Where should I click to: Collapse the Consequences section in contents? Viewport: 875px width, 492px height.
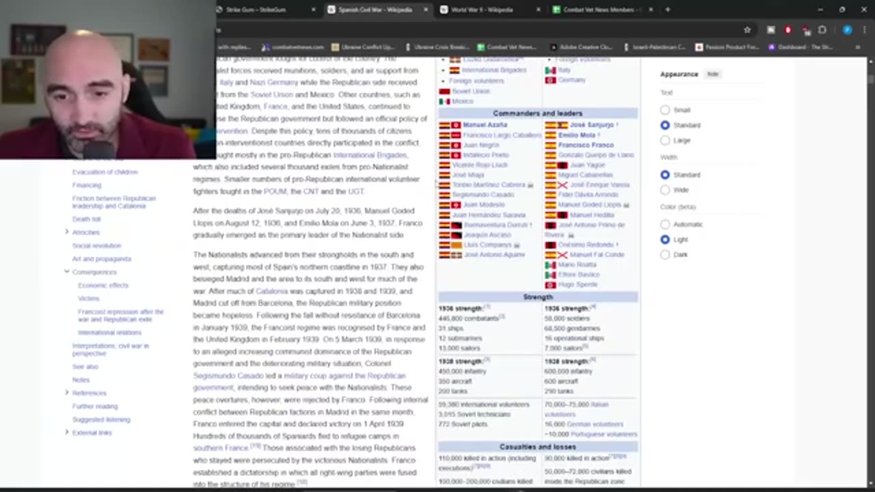click(67, 272)
